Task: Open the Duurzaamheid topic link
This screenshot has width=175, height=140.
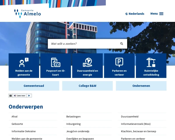Action: 130,117
